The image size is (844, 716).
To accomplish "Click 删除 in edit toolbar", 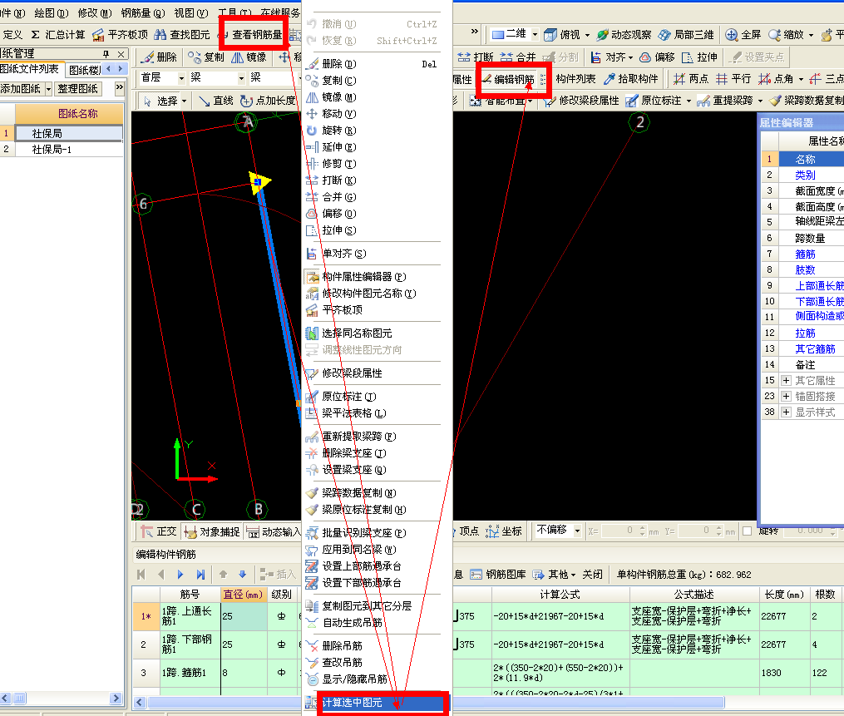I will (160, 57).
